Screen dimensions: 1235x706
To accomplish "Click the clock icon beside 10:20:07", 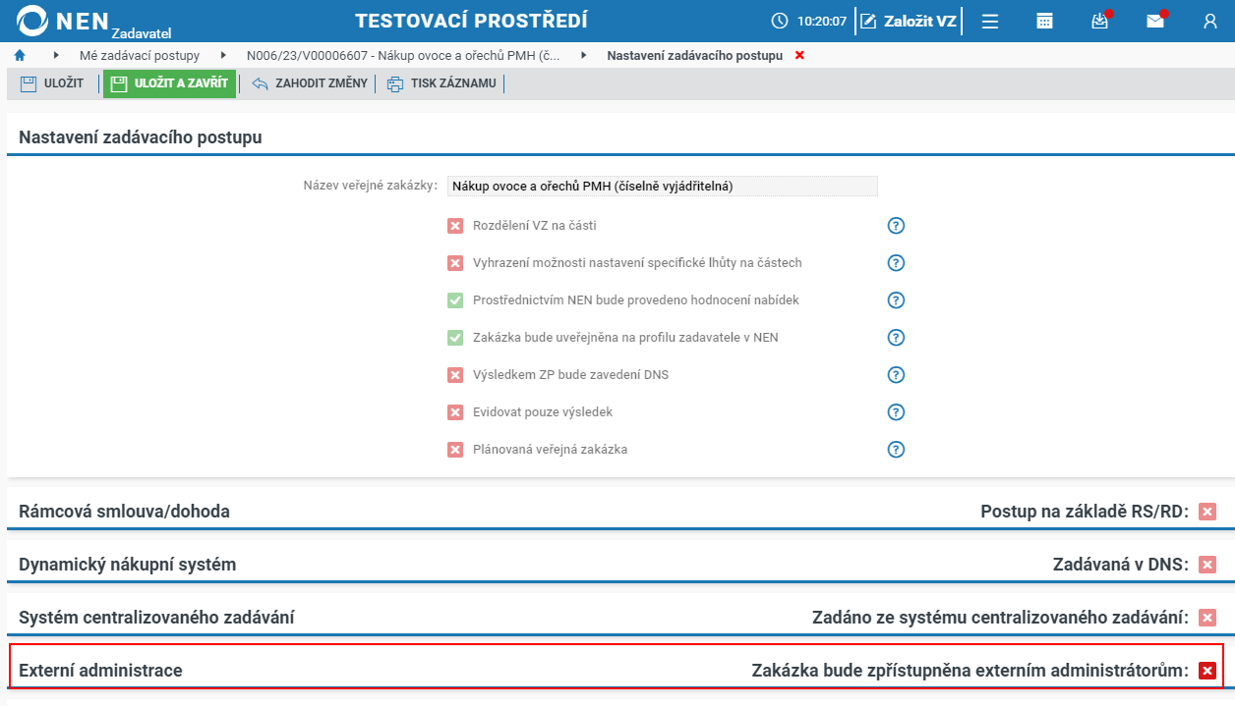I will pyautogui.click(x=780, y=21).
